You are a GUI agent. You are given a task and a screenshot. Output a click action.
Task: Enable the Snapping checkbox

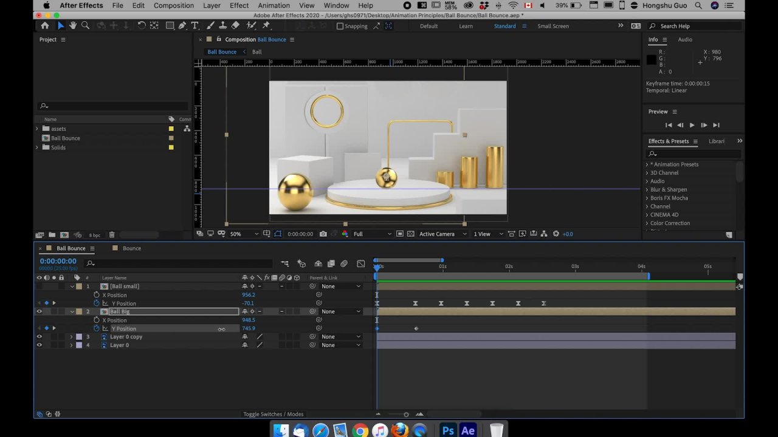pyautogui.click(x=340, y=26)
